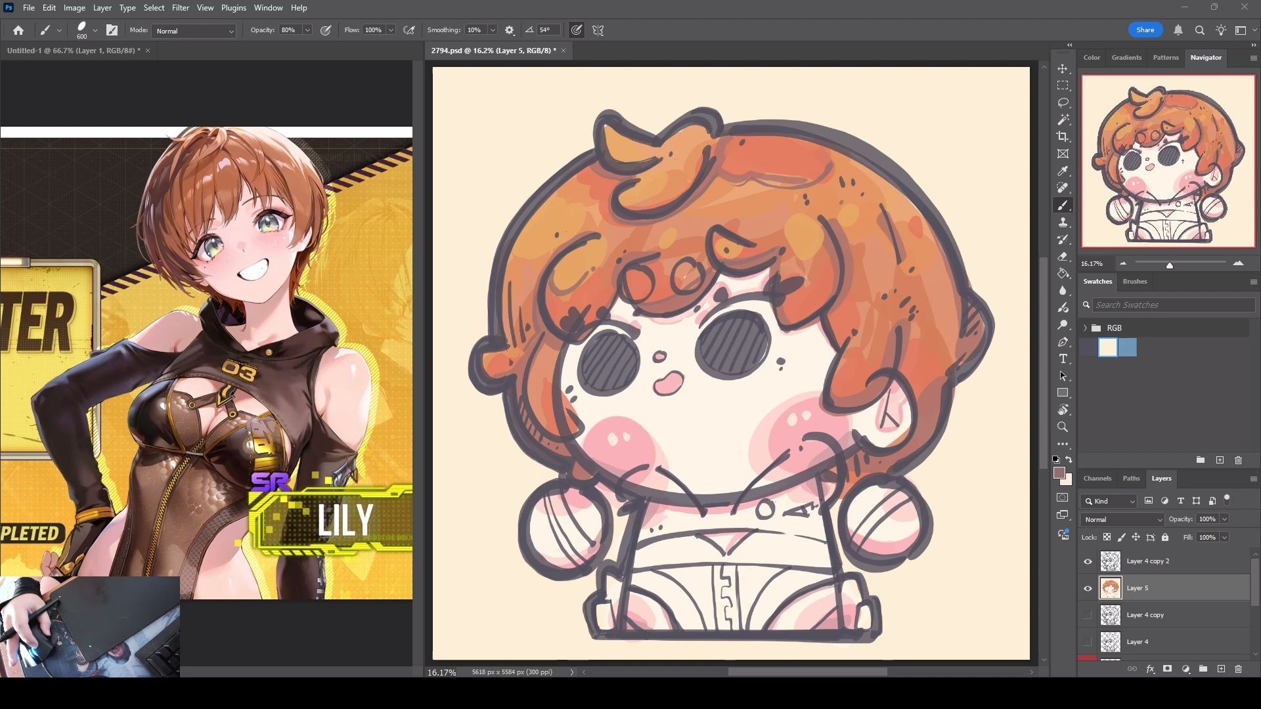
Task: Activate the Horizontal Type tool
Action: click(1063, 359)
